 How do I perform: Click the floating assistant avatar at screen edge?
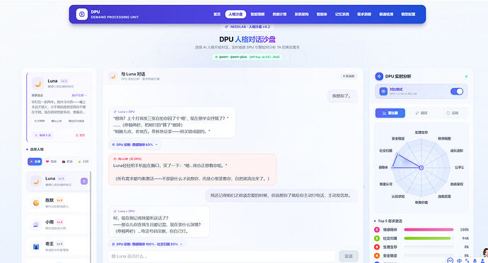[485, 252]
